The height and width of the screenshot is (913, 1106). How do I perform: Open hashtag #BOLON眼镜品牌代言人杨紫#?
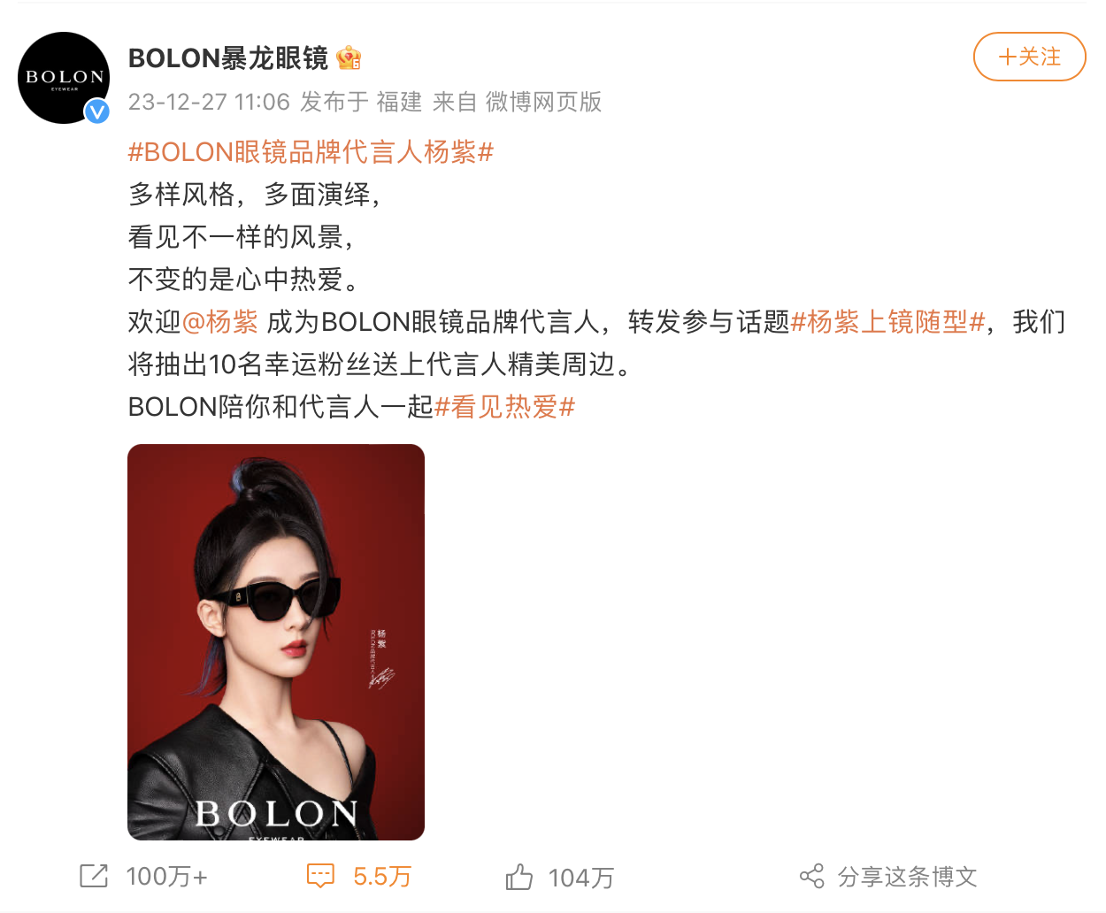pyautogui.click(x=311, y=152)
